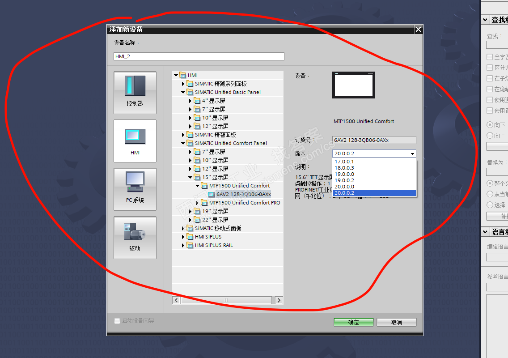Click the 替换为 input field
Image resolution: width=508 pixels, height=358 pixels.
click(497, 172)
